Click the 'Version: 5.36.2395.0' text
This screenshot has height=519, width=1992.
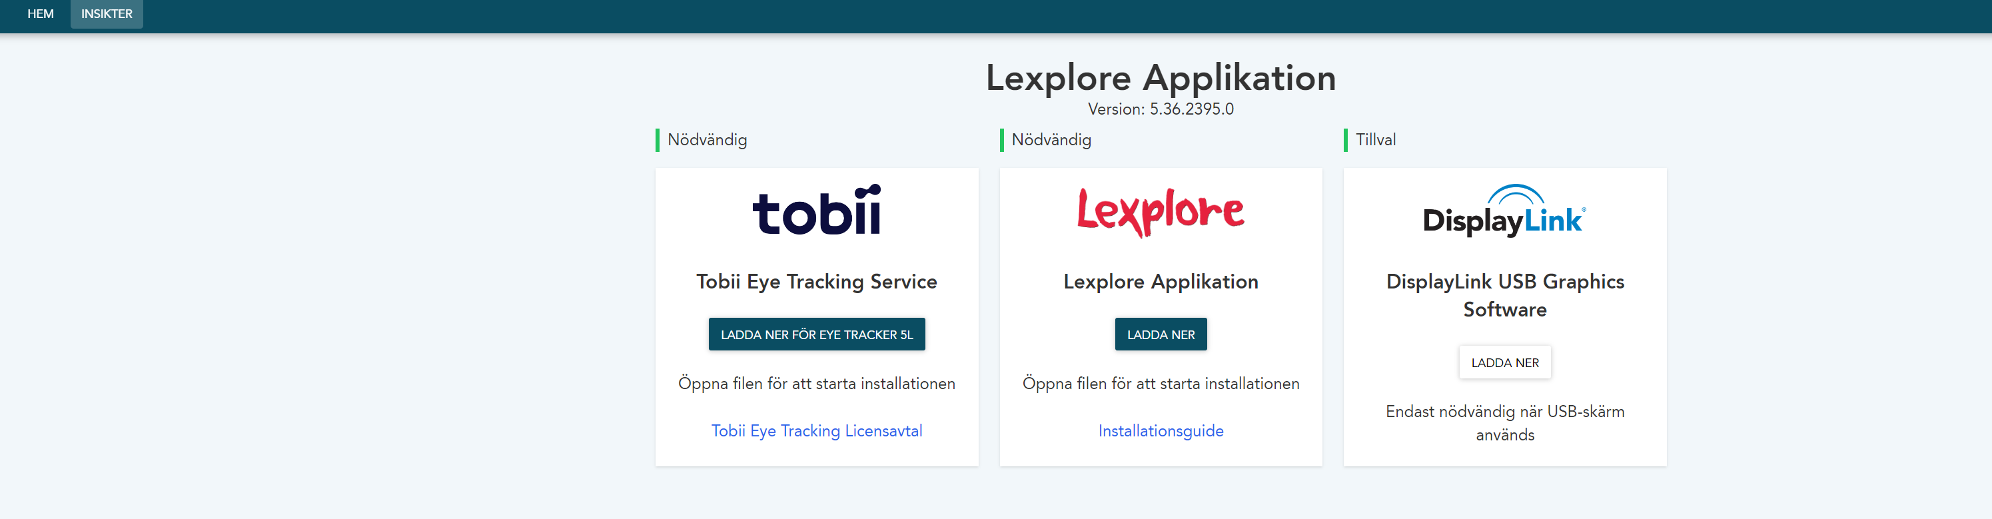point(1161,109)
